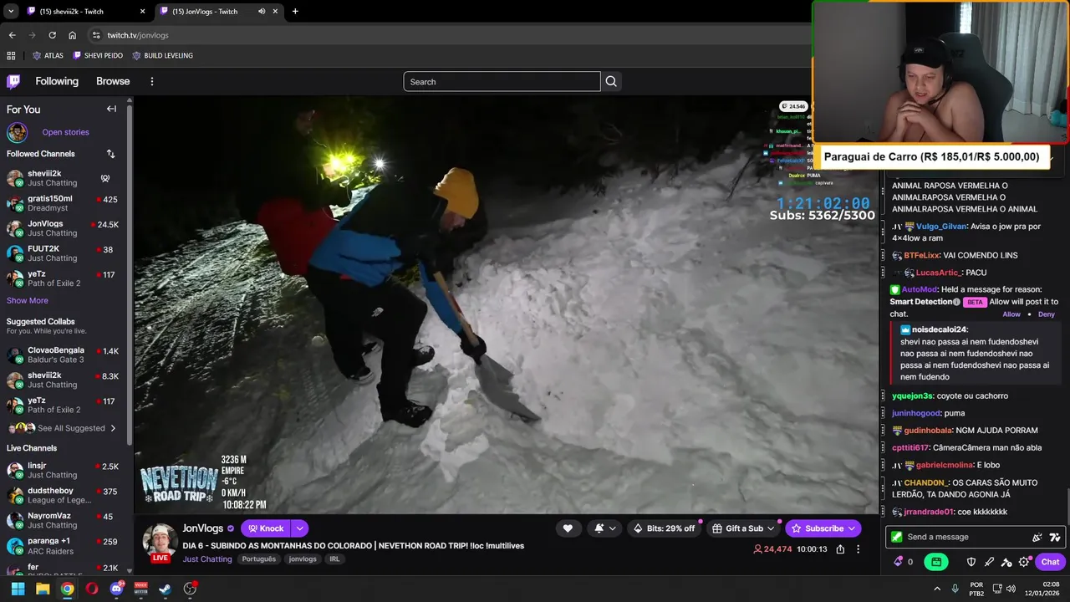Image resolution: width=1070 pixels, height=602 pixels.
Task: Open the Browse page
Action: pyautogui.click(x=113, y=81)
